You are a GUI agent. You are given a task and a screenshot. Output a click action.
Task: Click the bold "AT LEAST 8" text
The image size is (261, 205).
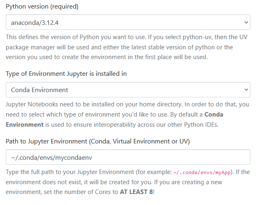click(135, 192)
